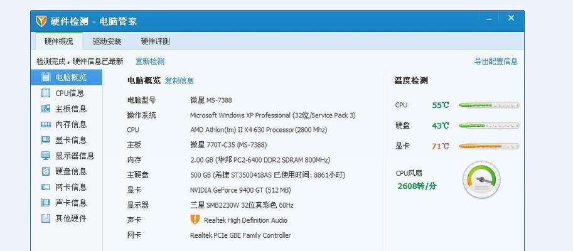This screenshot has height=251, width=573.
Task: Click the 显卡 temperature bar
Action: [x=489, y=146]
